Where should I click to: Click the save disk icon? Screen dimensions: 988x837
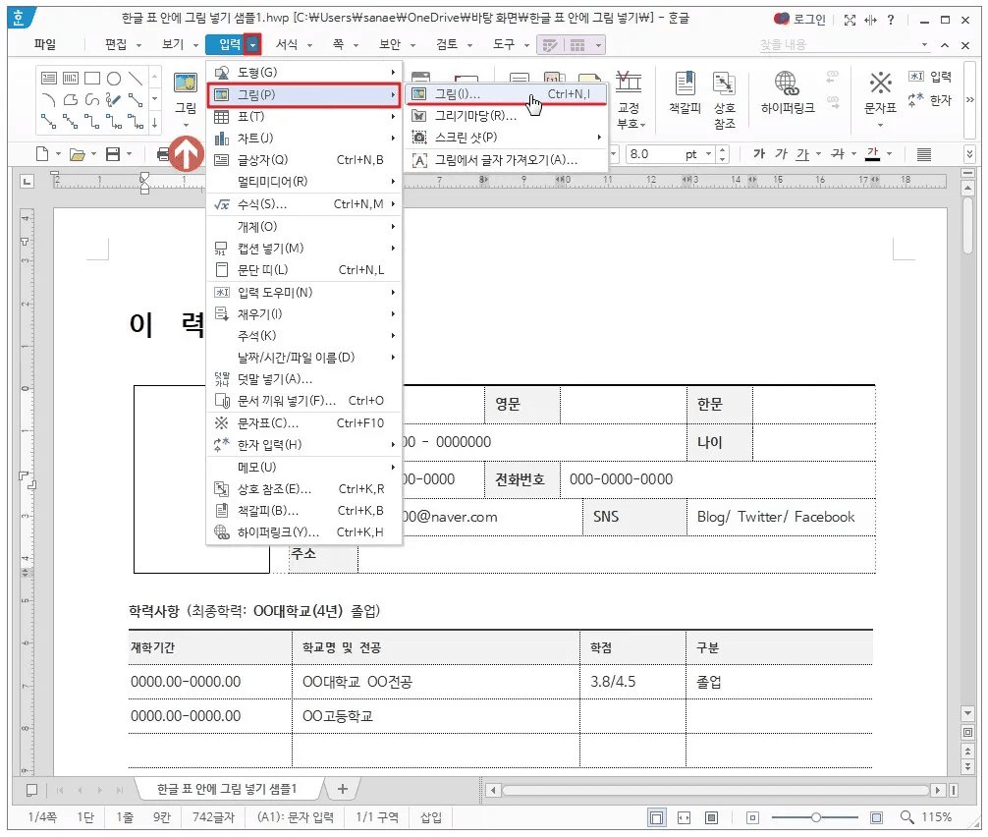[113, 154]
